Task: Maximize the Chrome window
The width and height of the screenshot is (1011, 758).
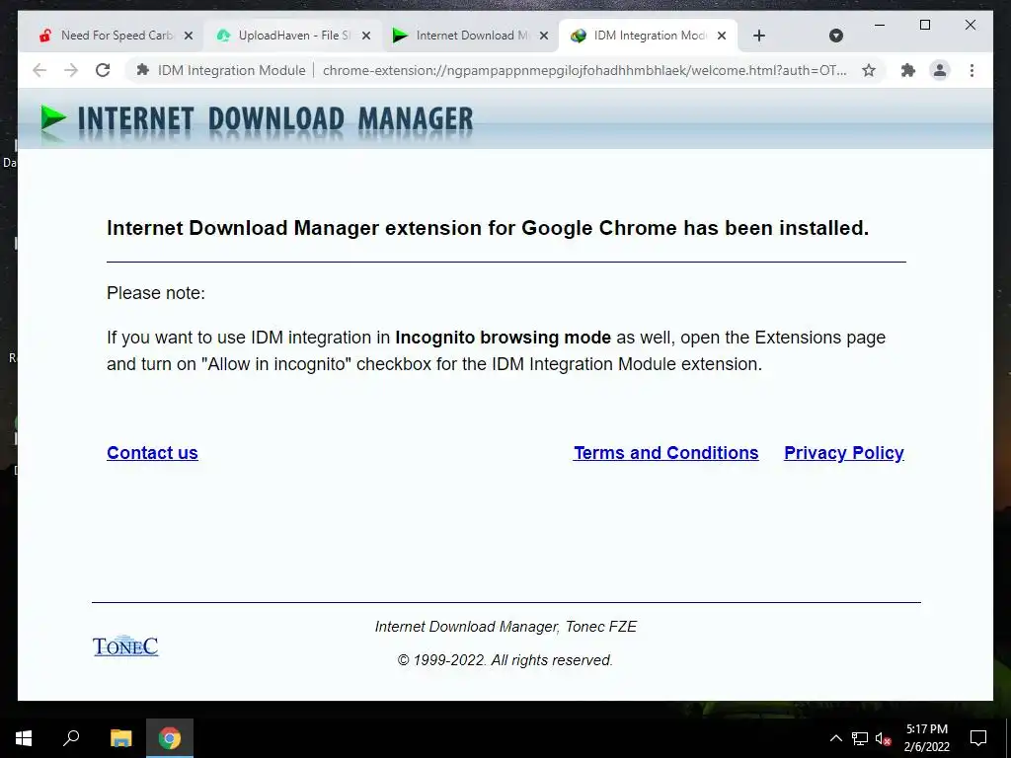Action: point(924,25)
